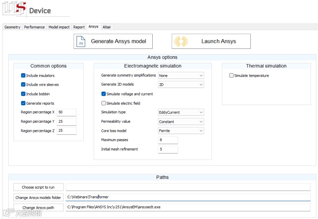Click Initial mesh refinement field

(x=168, y=149)
